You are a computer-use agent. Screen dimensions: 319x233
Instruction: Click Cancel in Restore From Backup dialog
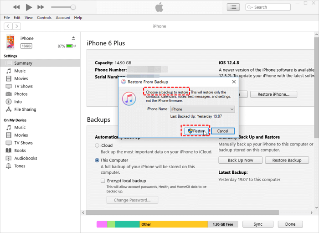tap(222, 131)
